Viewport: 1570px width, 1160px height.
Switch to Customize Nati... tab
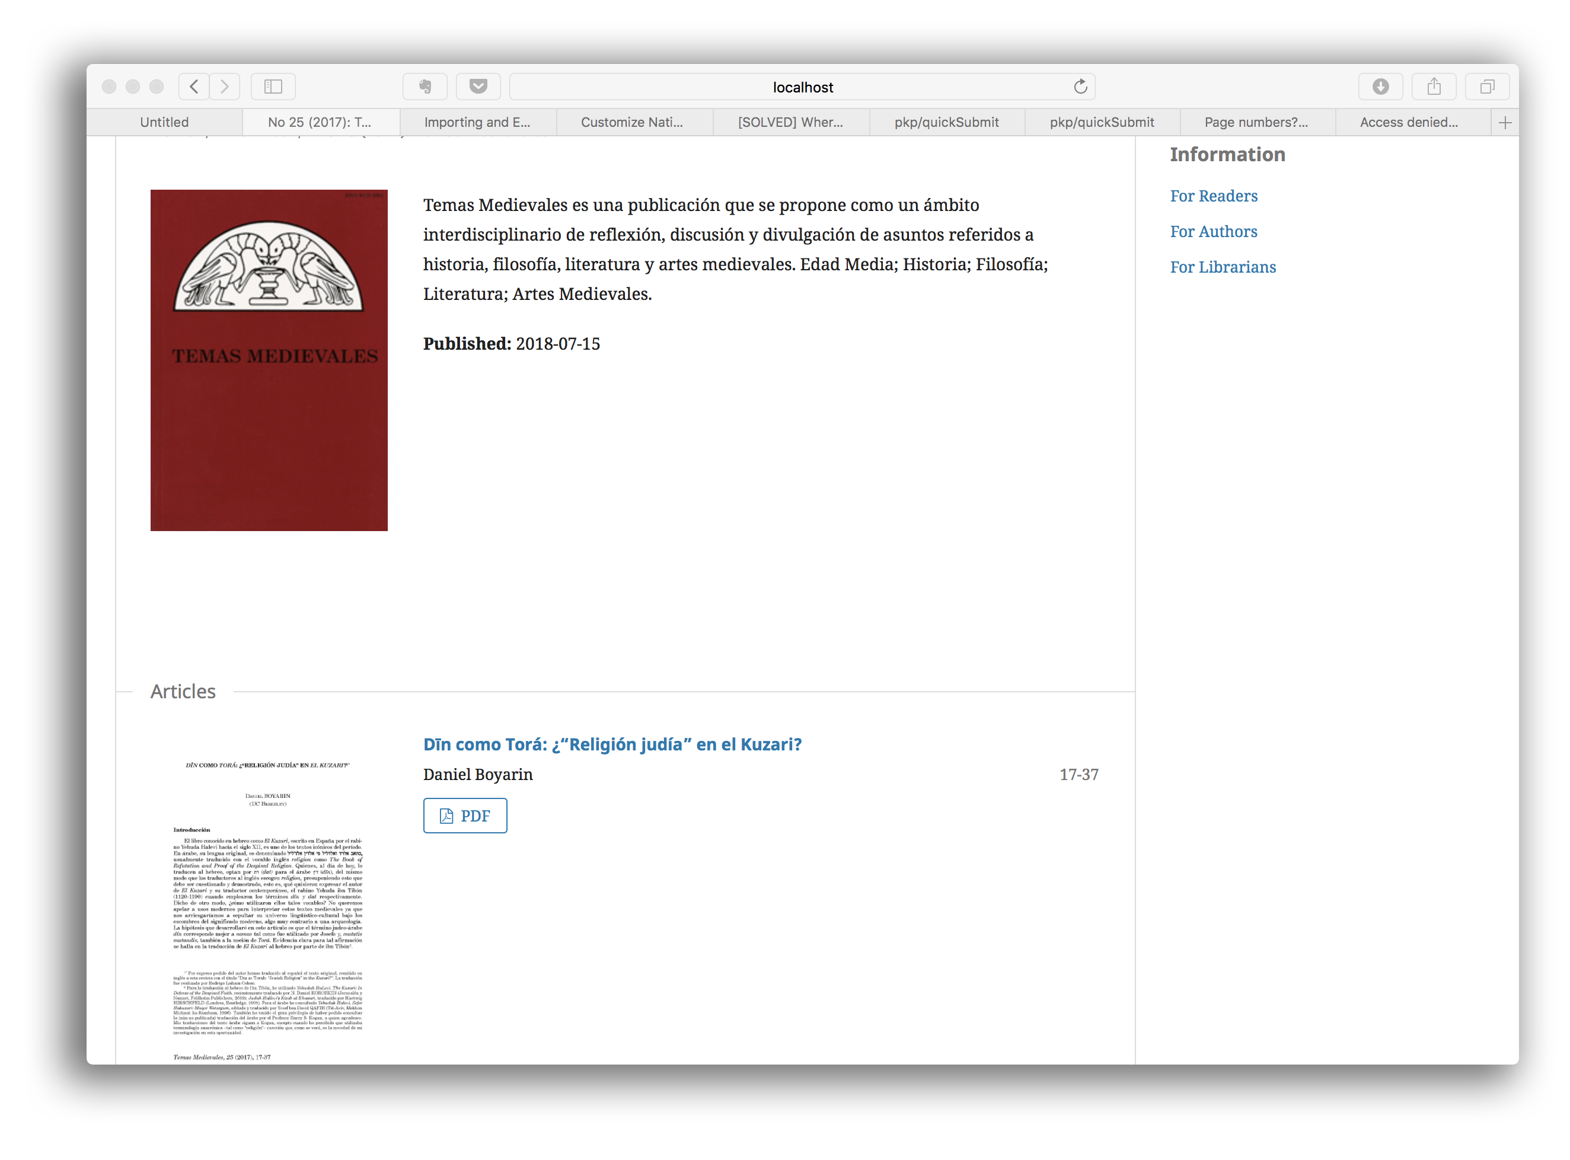tap(631, 122)
